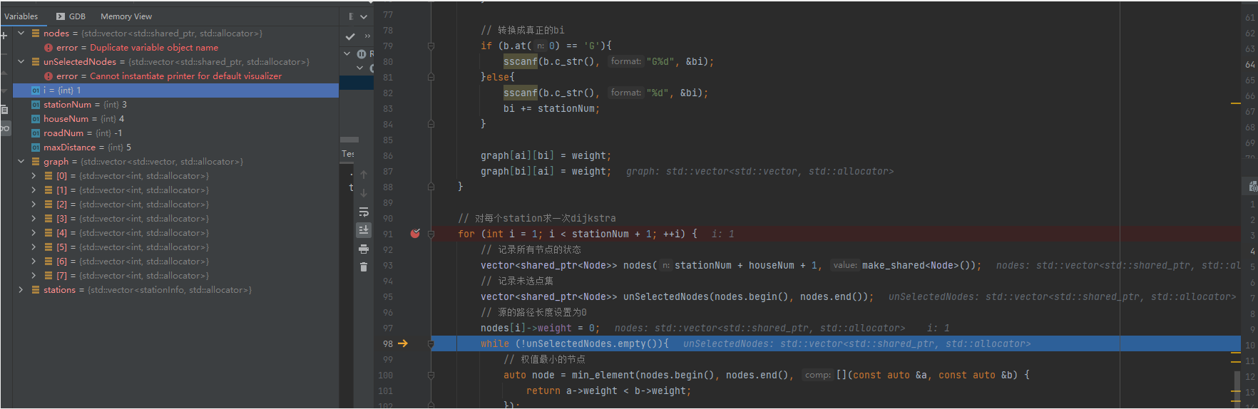
Task: Expand graph element [7]
Action: point(34,276)
